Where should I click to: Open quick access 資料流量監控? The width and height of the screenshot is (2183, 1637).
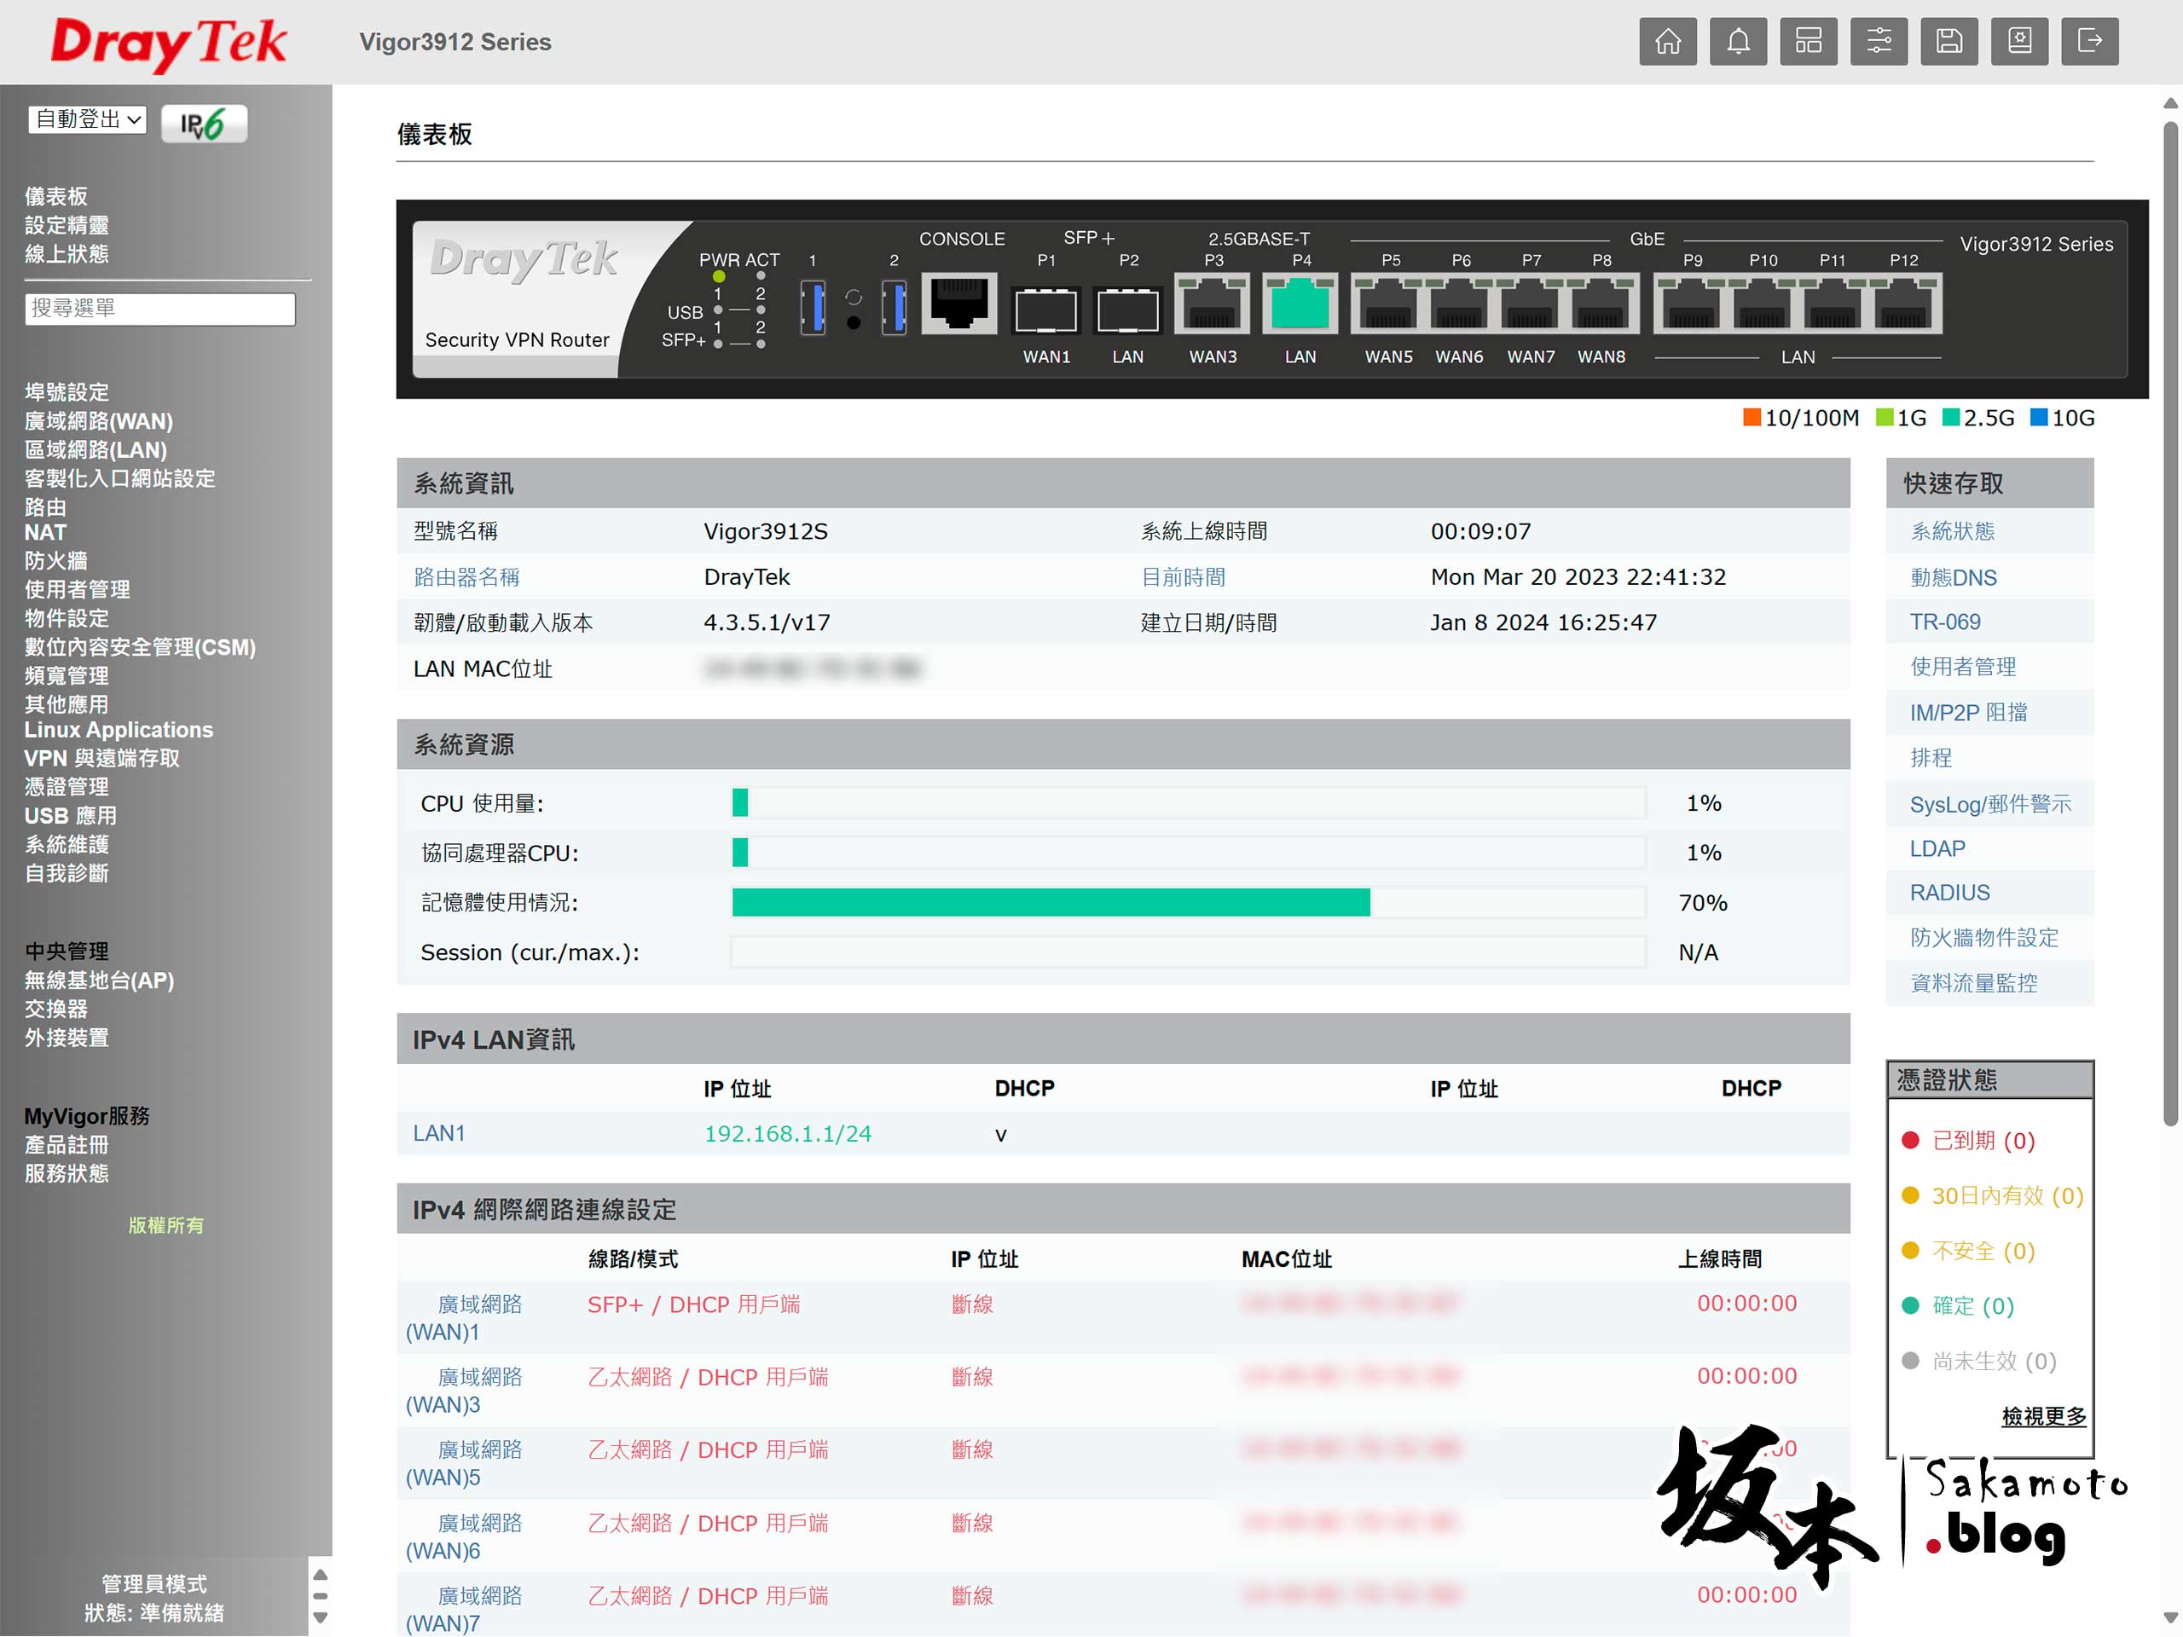(x=1974, y=983)
